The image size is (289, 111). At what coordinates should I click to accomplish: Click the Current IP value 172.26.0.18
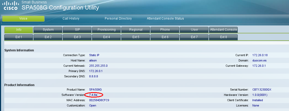point(260,55)
